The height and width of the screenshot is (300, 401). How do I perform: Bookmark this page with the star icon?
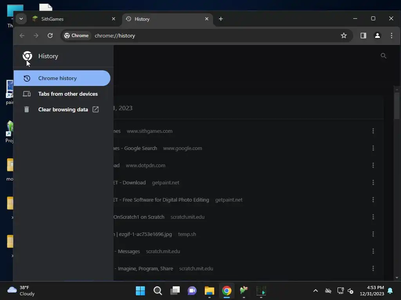(x=344, y=36)
